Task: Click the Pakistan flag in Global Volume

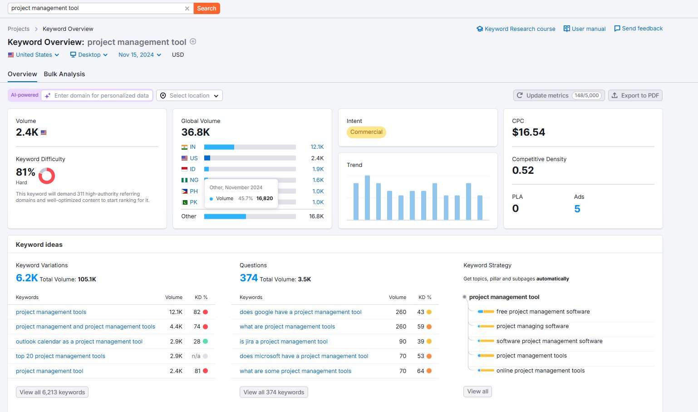Action: (x=185, y=202)
